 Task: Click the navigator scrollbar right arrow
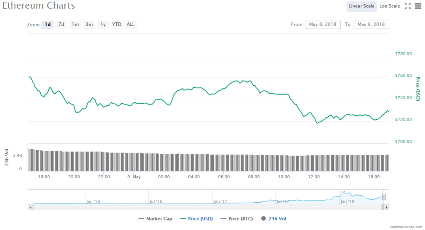point(386,207)
